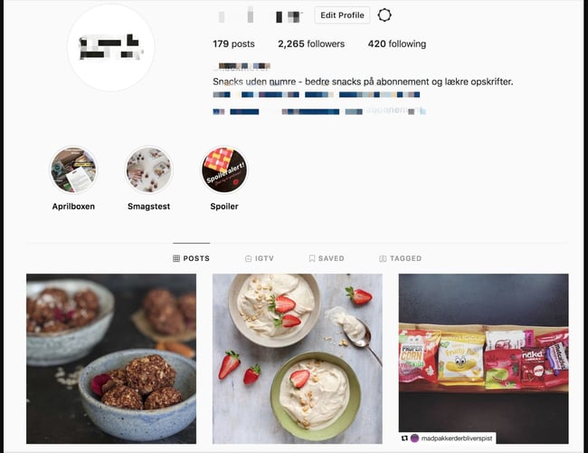Open the Aprilboxen story highlight

point(73,169)
